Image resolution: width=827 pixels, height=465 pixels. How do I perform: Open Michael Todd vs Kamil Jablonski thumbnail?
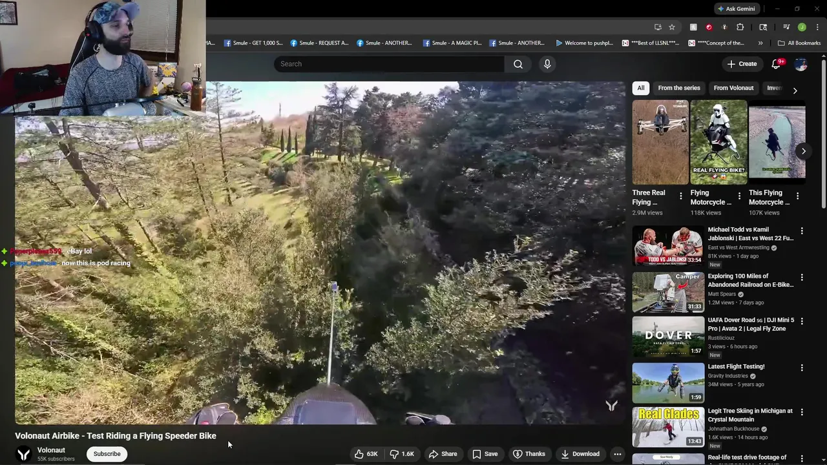click(668, 245)
